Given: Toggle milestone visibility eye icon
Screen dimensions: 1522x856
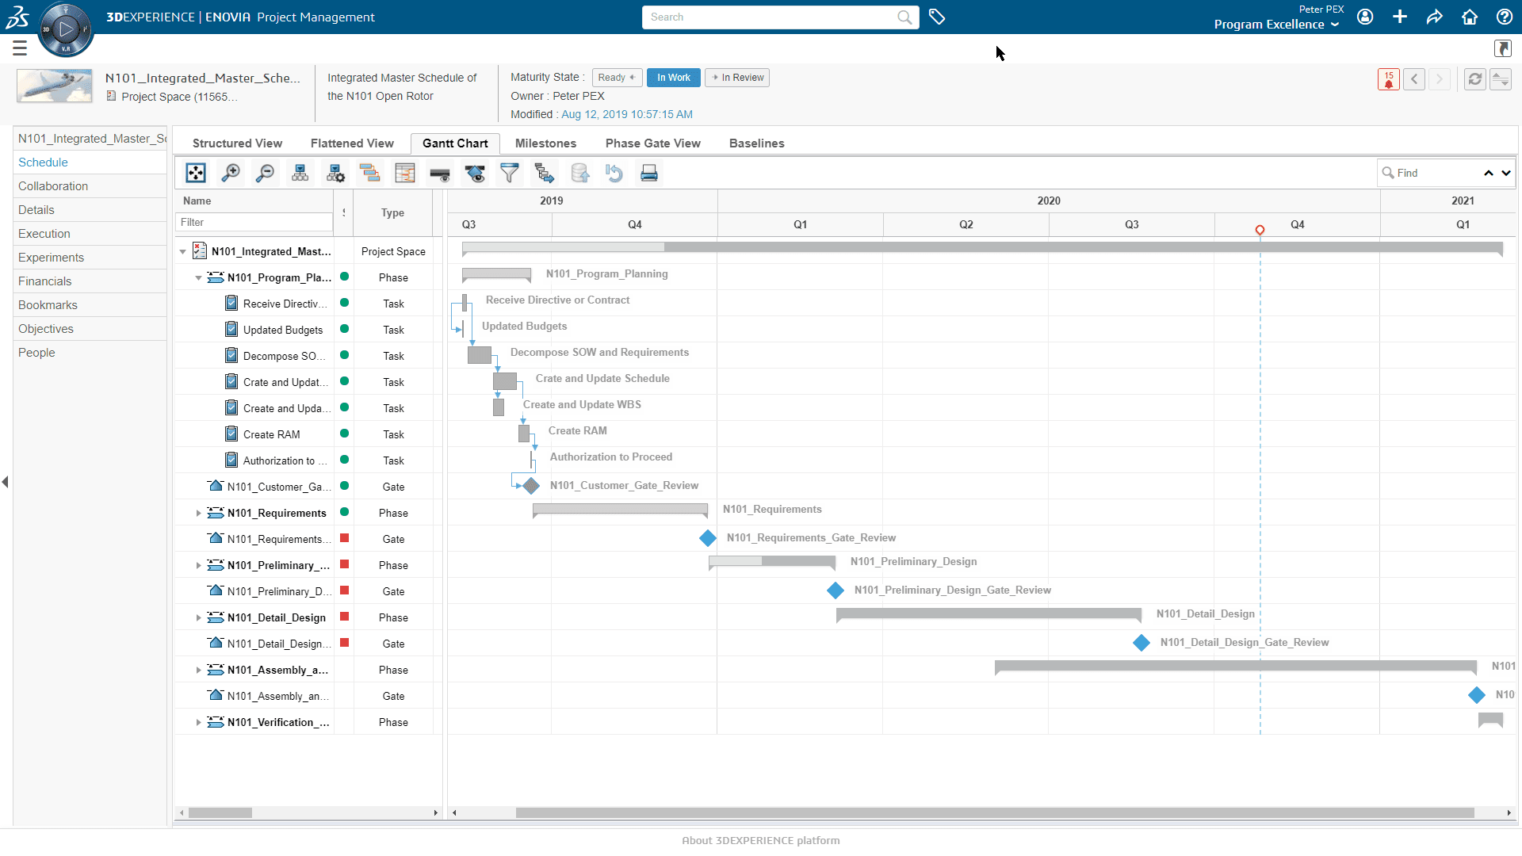Looking at the screenshot, I should point(475,173).
